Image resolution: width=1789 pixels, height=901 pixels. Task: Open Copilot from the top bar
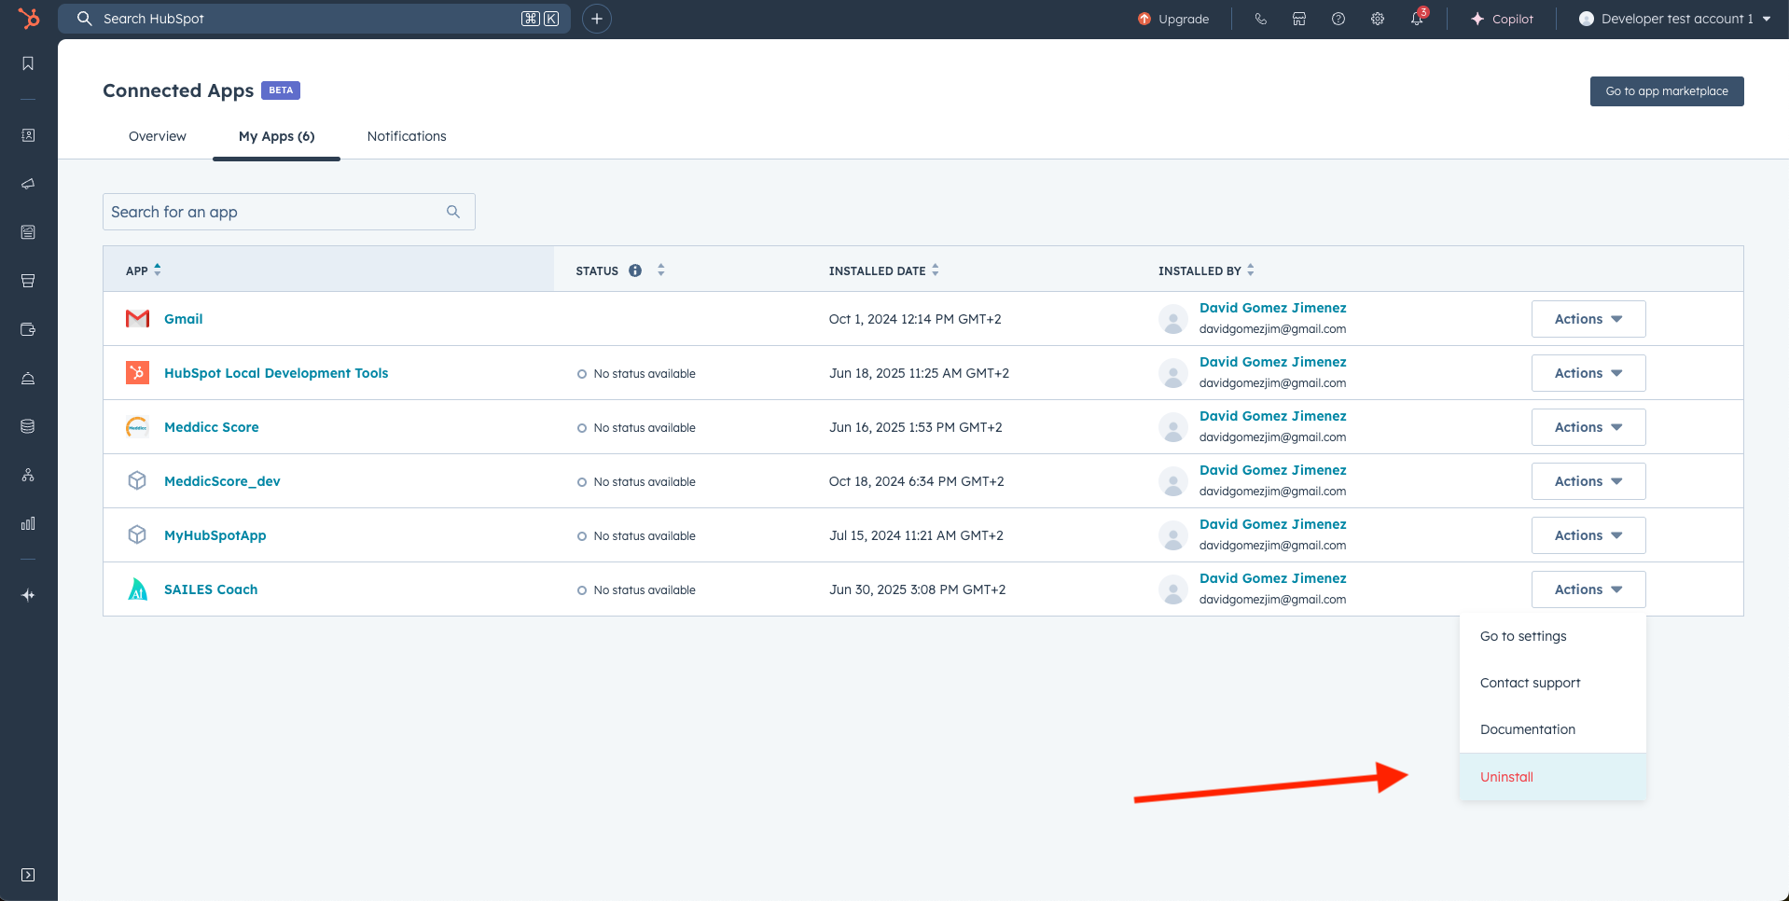tap(1502, 19)
